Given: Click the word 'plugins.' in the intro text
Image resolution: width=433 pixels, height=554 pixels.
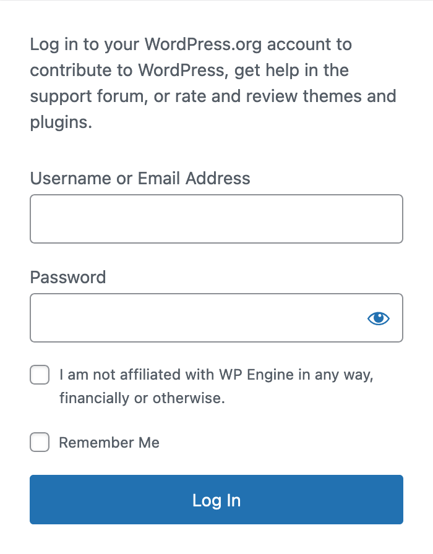Looking at the screenshot, I should click(61, 122).
